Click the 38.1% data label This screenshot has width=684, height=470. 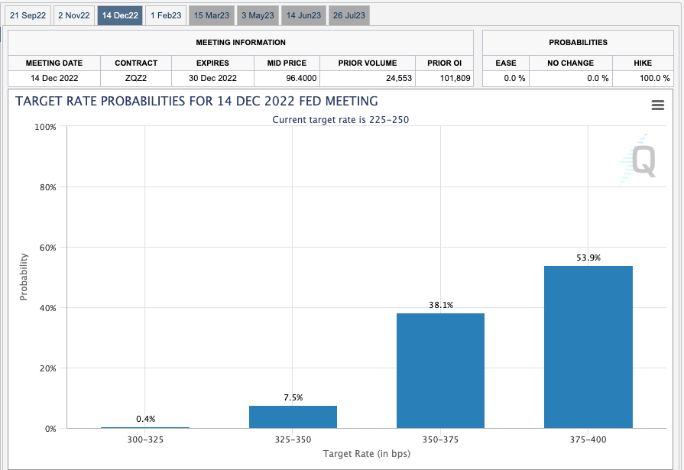441,305
